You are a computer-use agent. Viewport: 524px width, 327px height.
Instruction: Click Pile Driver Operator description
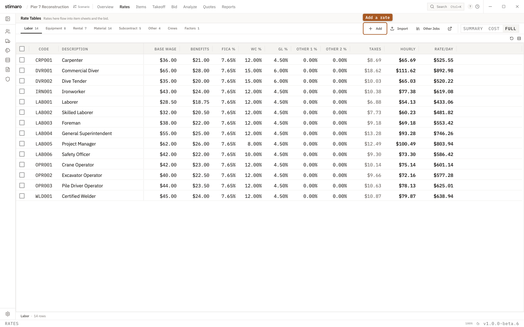(83, 186)
